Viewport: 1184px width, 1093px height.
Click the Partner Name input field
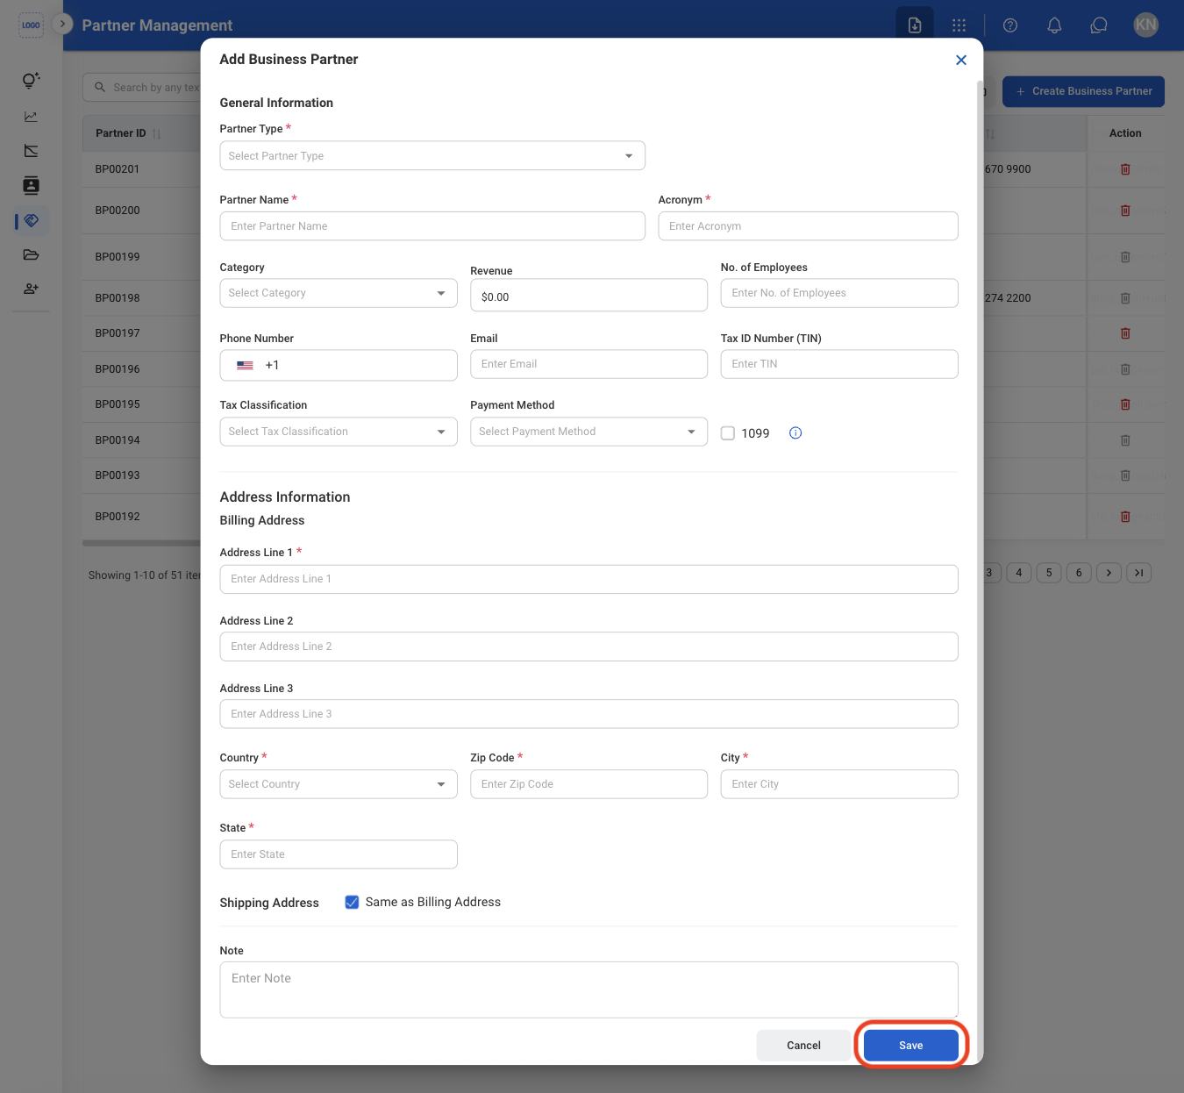tap(432, 226)
